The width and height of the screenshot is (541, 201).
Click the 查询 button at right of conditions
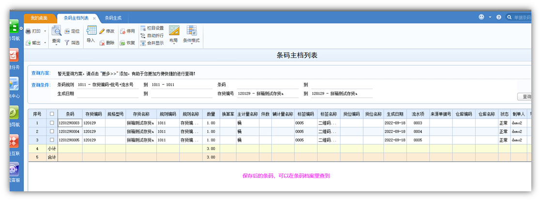[x=525, y=97]
